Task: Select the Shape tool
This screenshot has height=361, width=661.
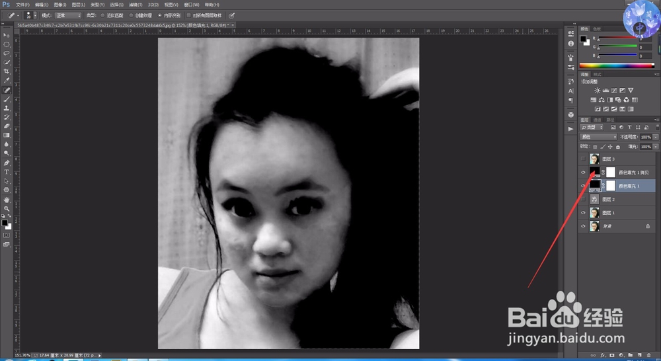Action: tap(7, 190)
